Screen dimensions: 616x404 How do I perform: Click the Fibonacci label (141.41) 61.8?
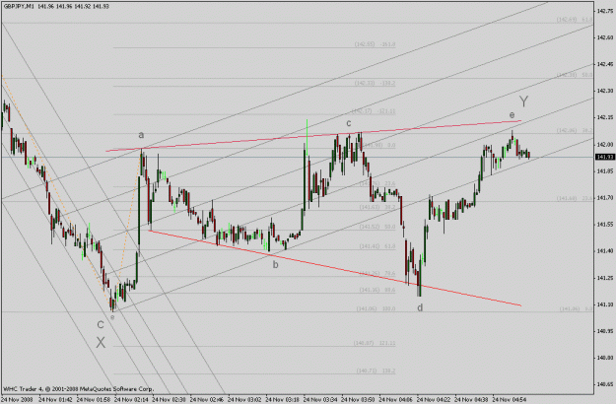377,246
